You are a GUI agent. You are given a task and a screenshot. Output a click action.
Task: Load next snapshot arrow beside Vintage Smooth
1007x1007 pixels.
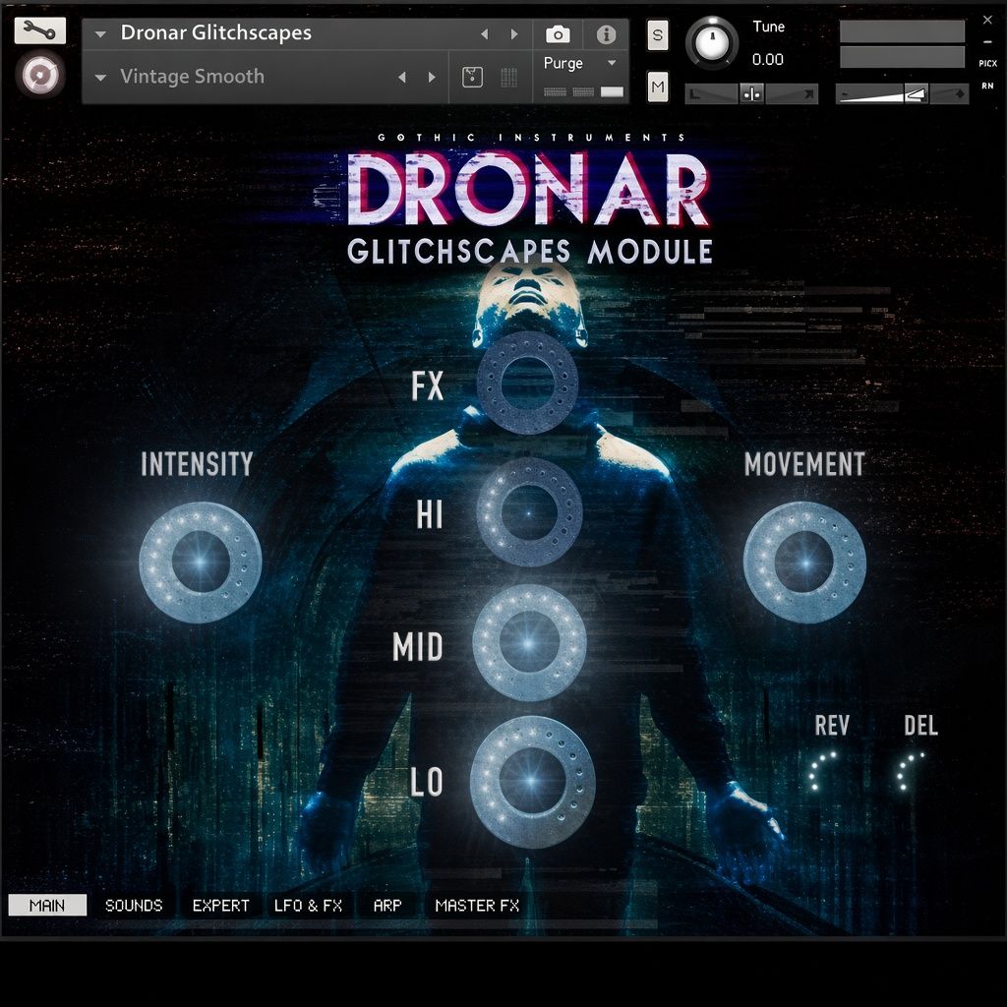click(432, 77)
